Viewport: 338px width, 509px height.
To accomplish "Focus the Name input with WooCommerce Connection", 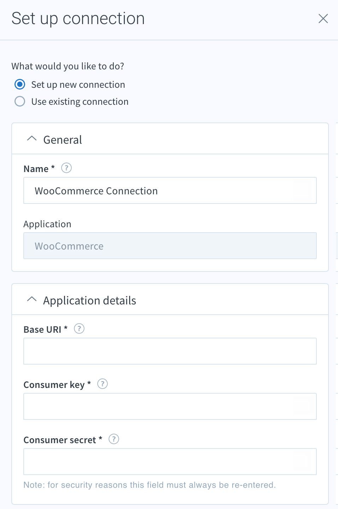I will [x=170, y=190].
